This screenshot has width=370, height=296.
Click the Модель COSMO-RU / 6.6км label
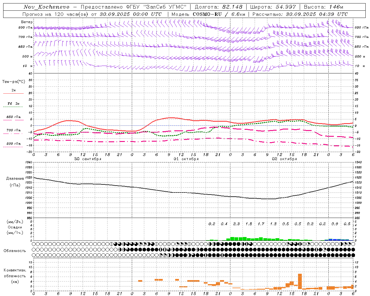pyautogui.click(x=208, y=14)
